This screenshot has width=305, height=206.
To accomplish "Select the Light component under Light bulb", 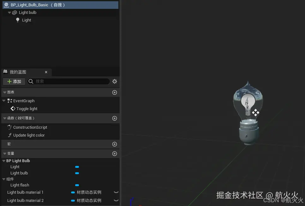I will point(26,20).
